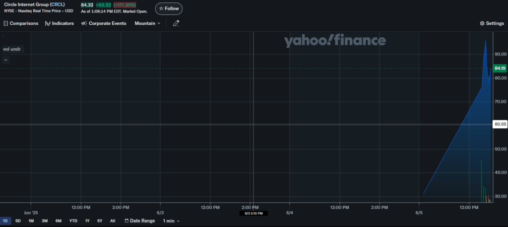Open chart Settings

coord(492,23)
